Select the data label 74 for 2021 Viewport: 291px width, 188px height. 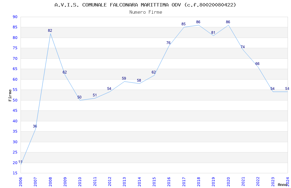(x=243, y=47)
